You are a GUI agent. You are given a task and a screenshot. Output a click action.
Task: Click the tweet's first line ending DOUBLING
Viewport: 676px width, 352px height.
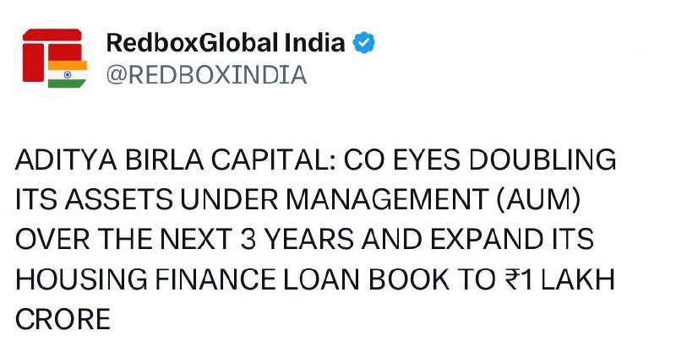pos(315,160)
